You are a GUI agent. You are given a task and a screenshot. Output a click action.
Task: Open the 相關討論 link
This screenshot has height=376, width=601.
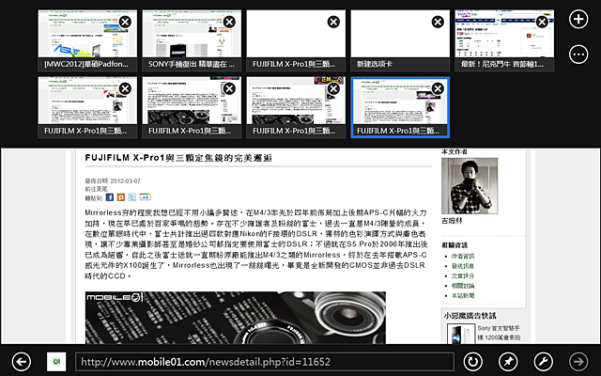[x=463, y=286]
